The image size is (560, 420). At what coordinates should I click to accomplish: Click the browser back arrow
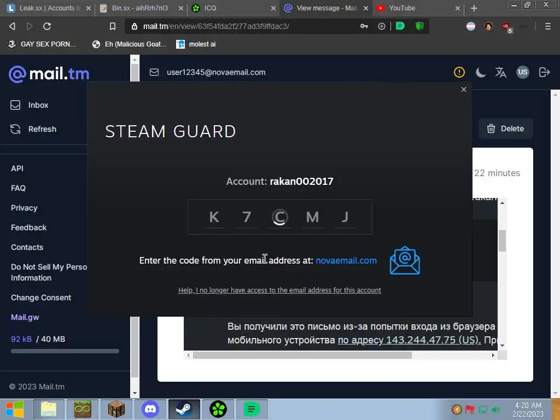click(x=12, y=26)
